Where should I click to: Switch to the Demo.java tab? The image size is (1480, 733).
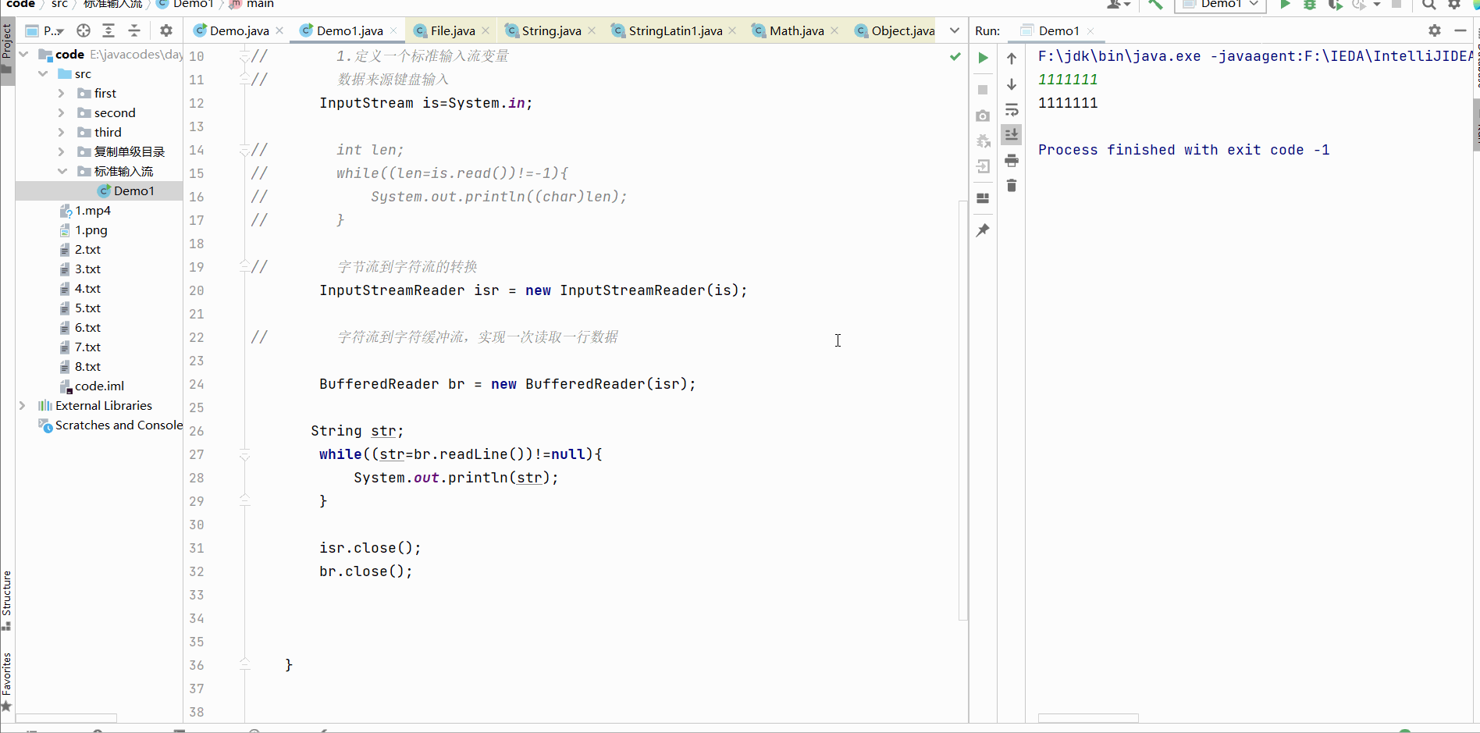coord(238,30)
